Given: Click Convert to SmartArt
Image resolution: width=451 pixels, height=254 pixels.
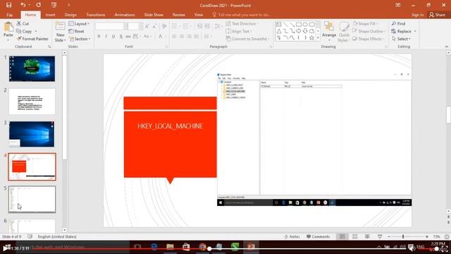Looking at the screenshot, I should coord(247,39).
